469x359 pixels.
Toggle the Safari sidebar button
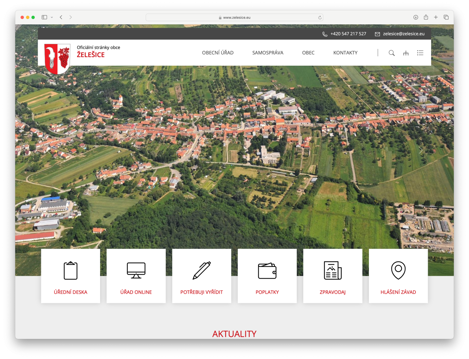[x=44, y=17]
